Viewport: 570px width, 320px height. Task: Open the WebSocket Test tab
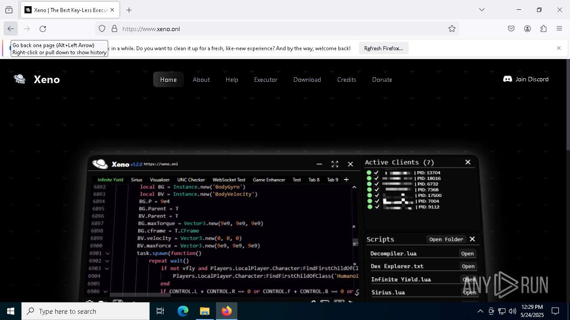coord(229,180)
